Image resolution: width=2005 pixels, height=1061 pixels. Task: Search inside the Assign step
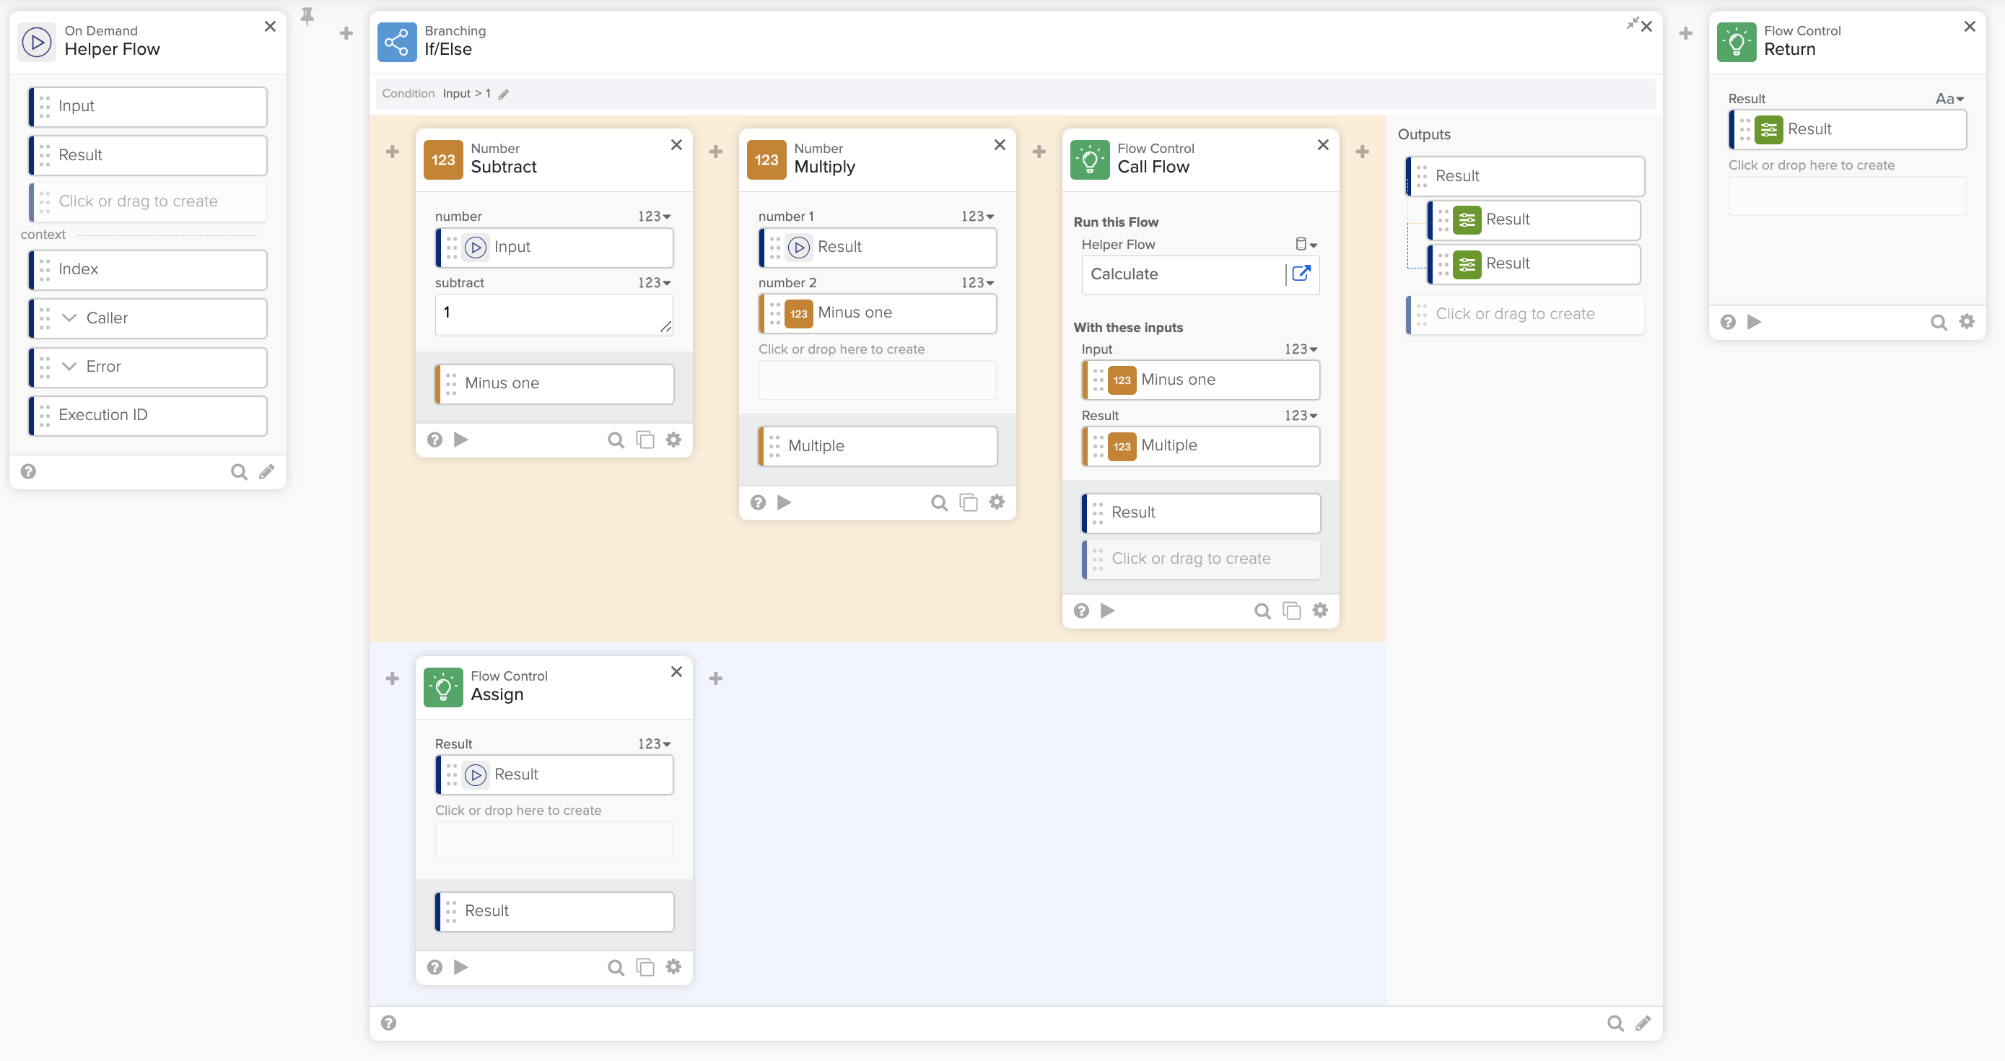pos(615,967)
